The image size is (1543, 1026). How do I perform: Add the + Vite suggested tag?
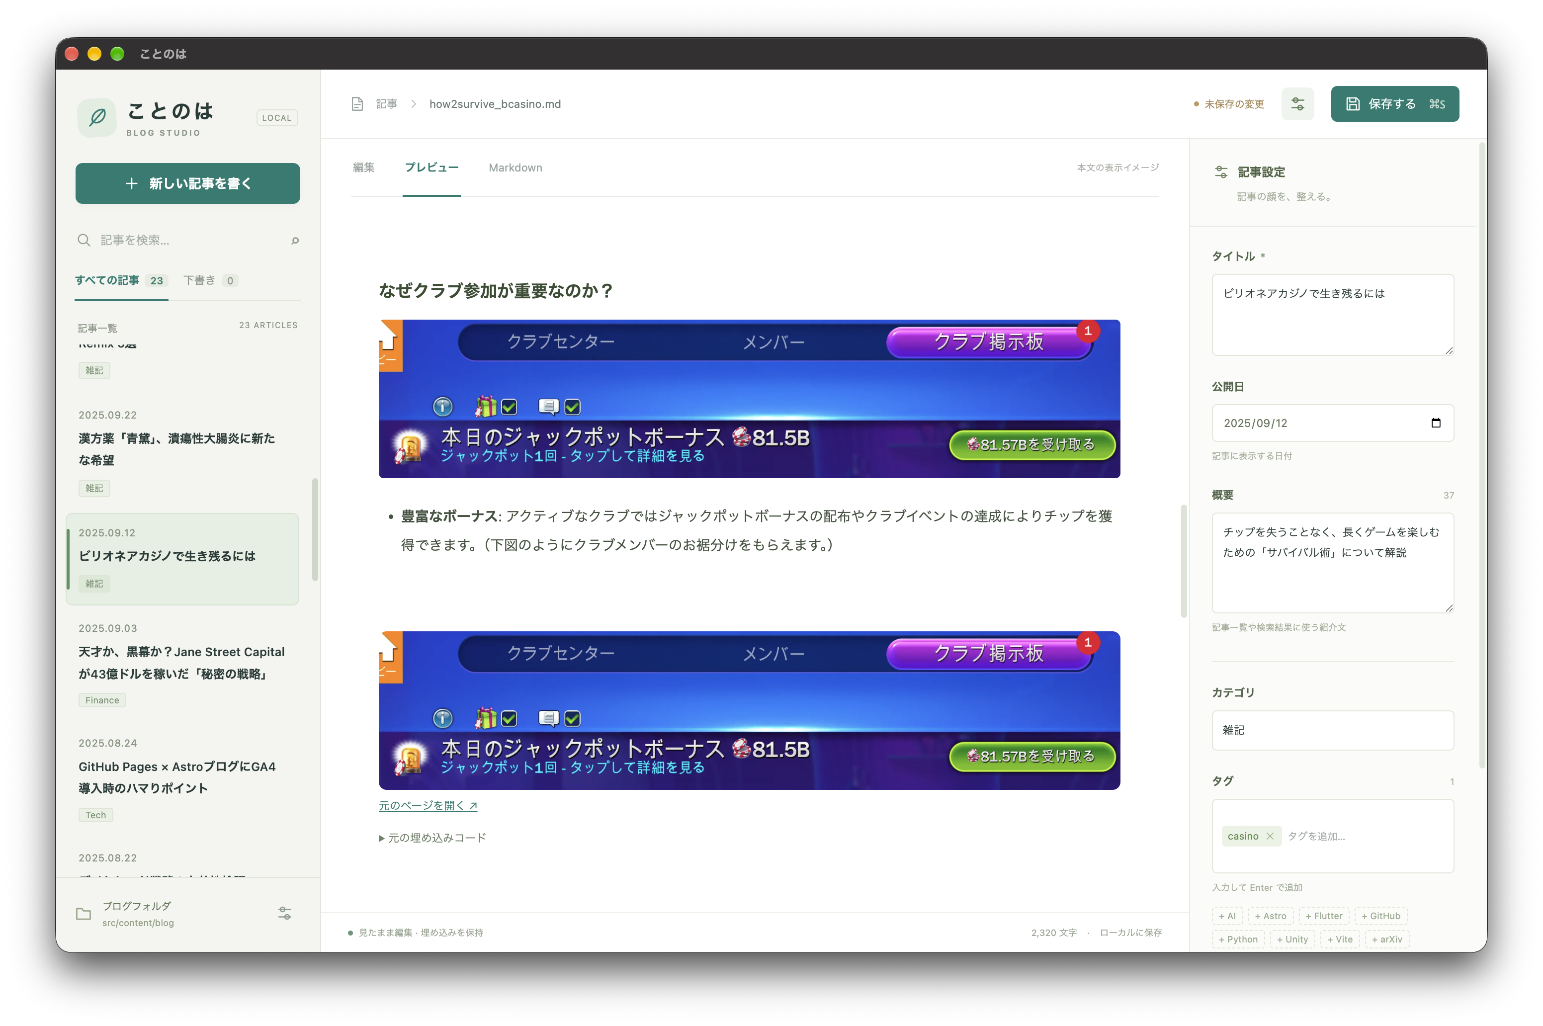(x=1340, y=939)
